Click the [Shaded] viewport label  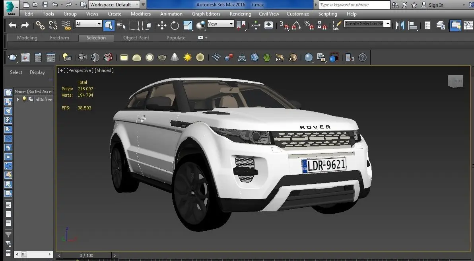104,70
